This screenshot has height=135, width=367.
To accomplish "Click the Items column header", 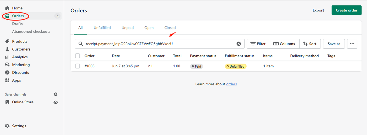I will [268, 56].
